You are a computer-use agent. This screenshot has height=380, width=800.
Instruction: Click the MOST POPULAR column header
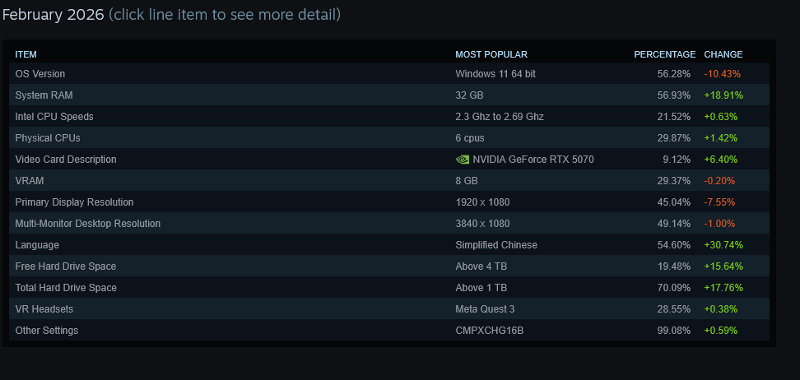tap(491, 54)
